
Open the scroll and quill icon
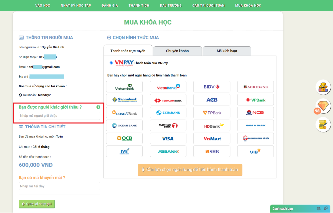(x=323, y=124)
